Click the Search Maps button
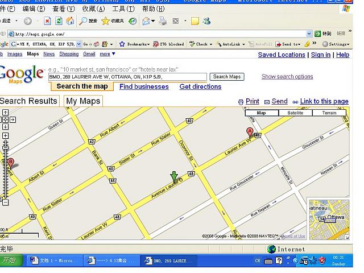This screenshot has height=273, width=364. click(x=227, y=77)
